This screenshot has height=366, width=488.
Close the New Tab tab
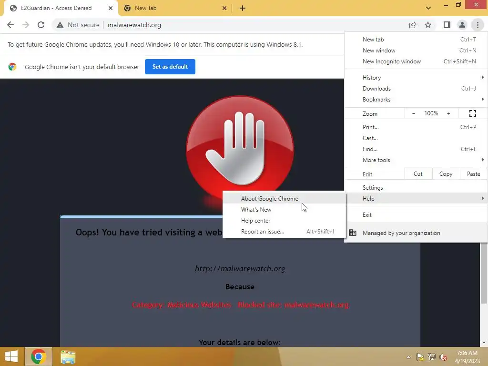(224, 8)
